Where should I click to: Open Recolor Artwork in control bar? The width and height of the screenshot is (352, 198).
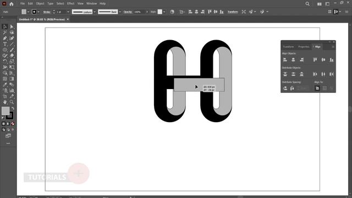tap(172, 12)
